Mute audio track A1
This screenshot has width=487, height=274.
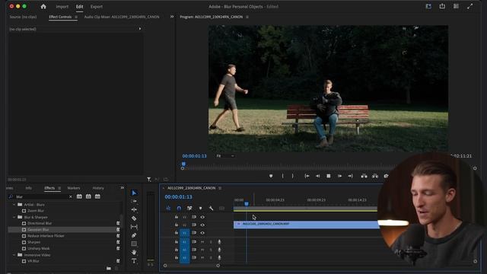202,242
